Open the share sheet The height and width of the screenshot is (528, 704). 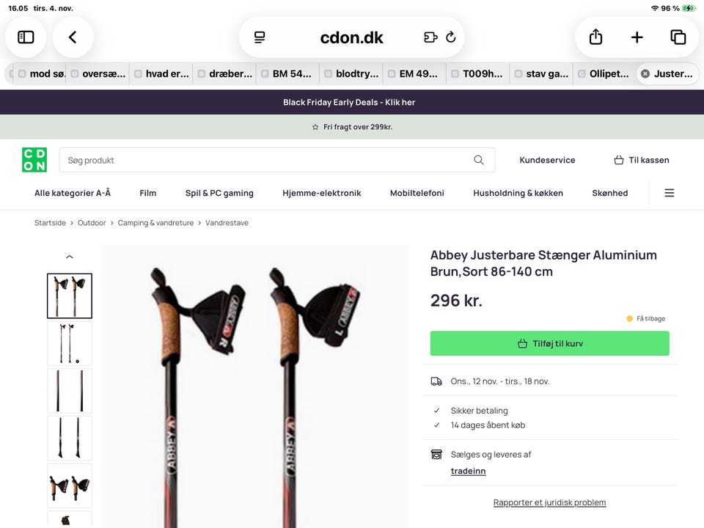tap(595, 37)
